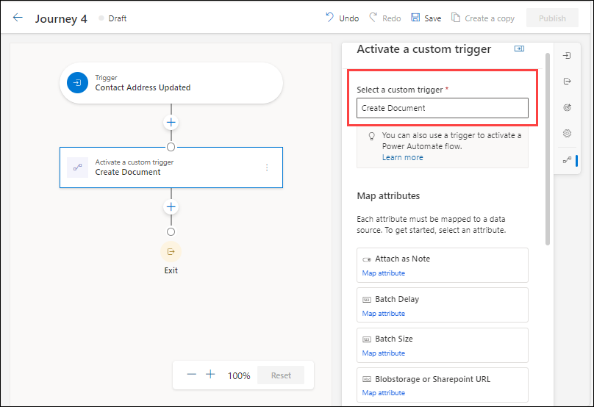Map attribute for Batch Size
Image resolution: width=594 pixels, height=407 pixels.
tap(383, 353)
